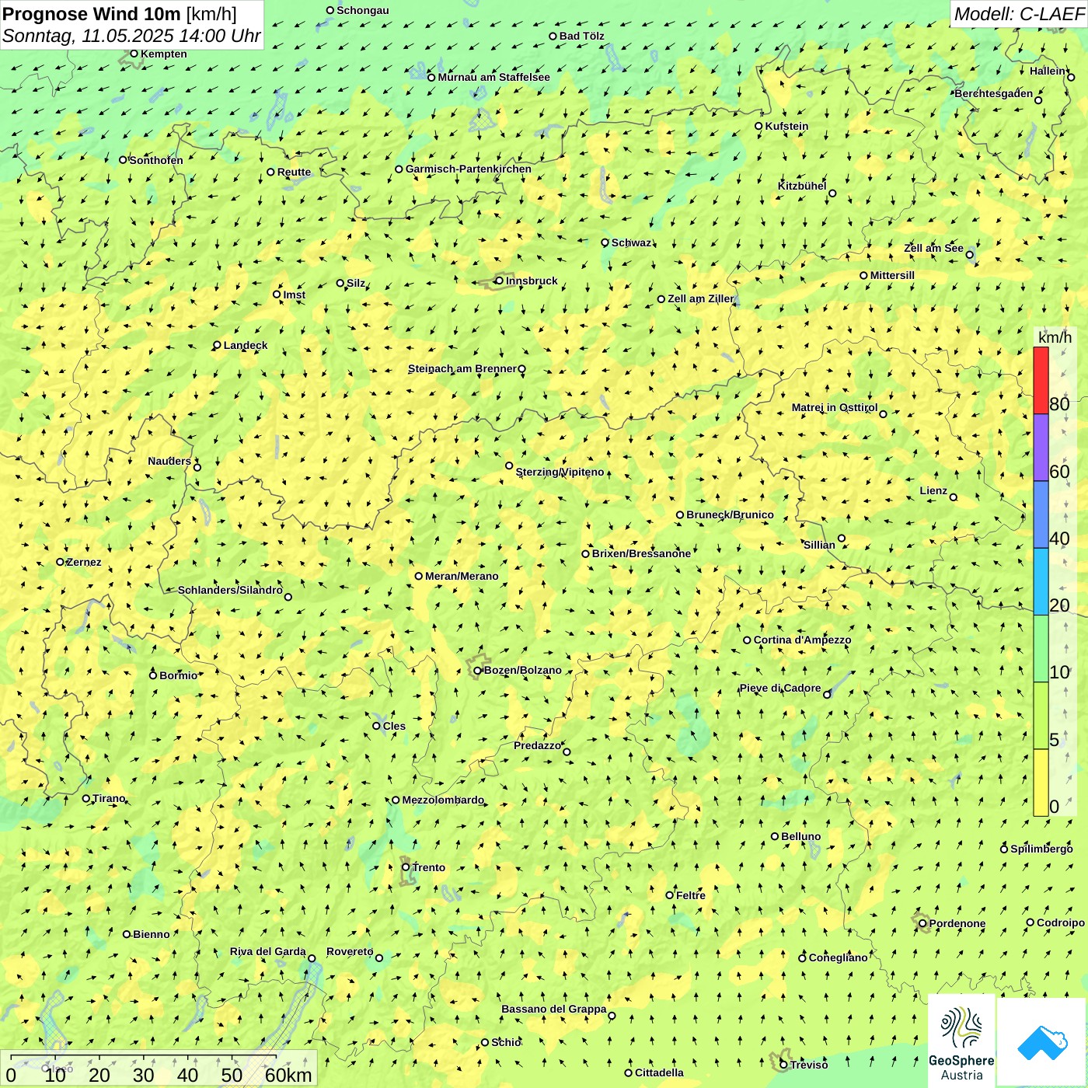Screen dimensions: 1088x1088
Task: Click the blue cloud-mountain logo icon
Action: pyautogui.click(x=1041, y=1042)
